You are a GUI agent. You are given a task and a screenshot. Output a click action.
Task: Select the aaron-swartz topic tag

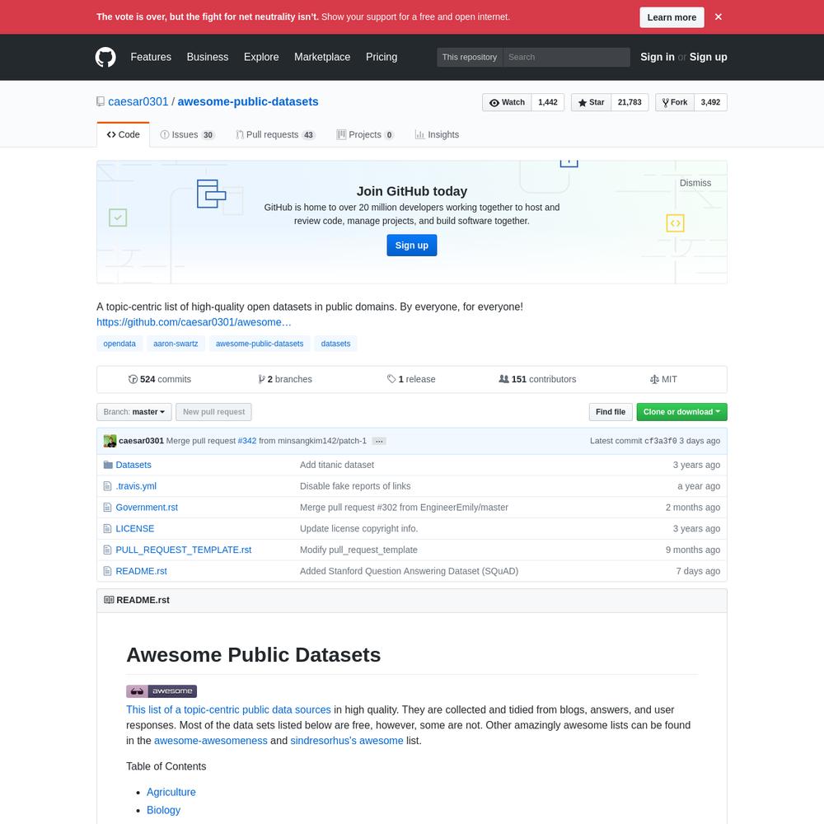[176, 344]
